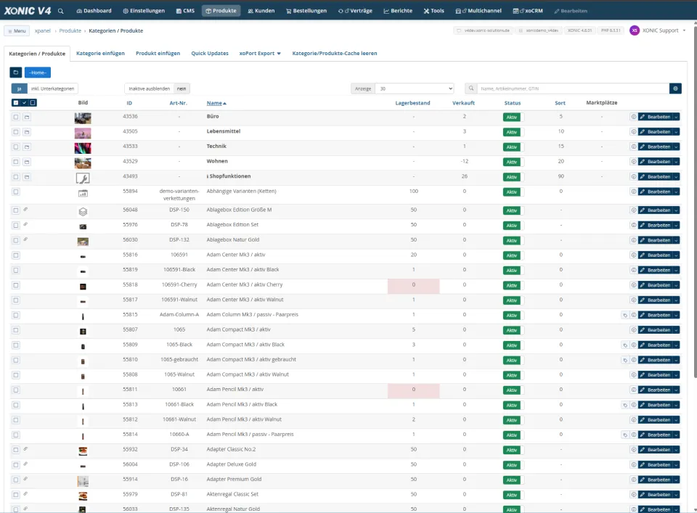Click the link icon for Ablagebox Edition Set

tap(26, 224)
